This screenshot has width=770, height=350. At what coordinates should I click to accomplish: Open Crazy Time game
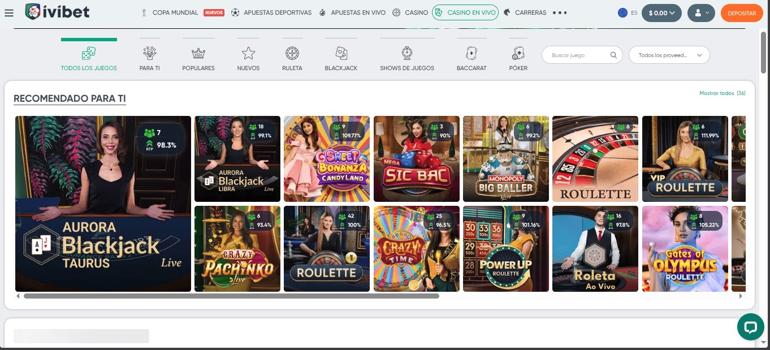click(x=417, y=249)
